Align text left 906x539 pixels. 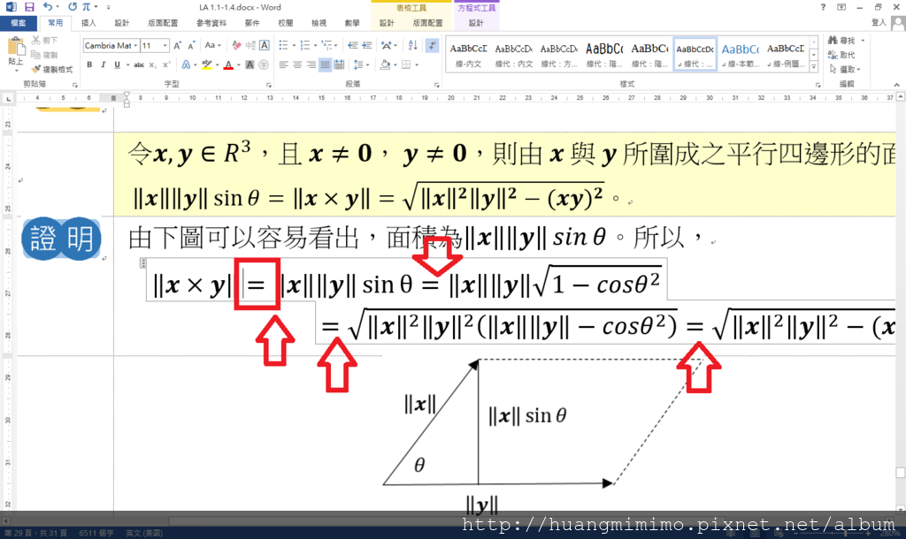[x=284, y=65]
